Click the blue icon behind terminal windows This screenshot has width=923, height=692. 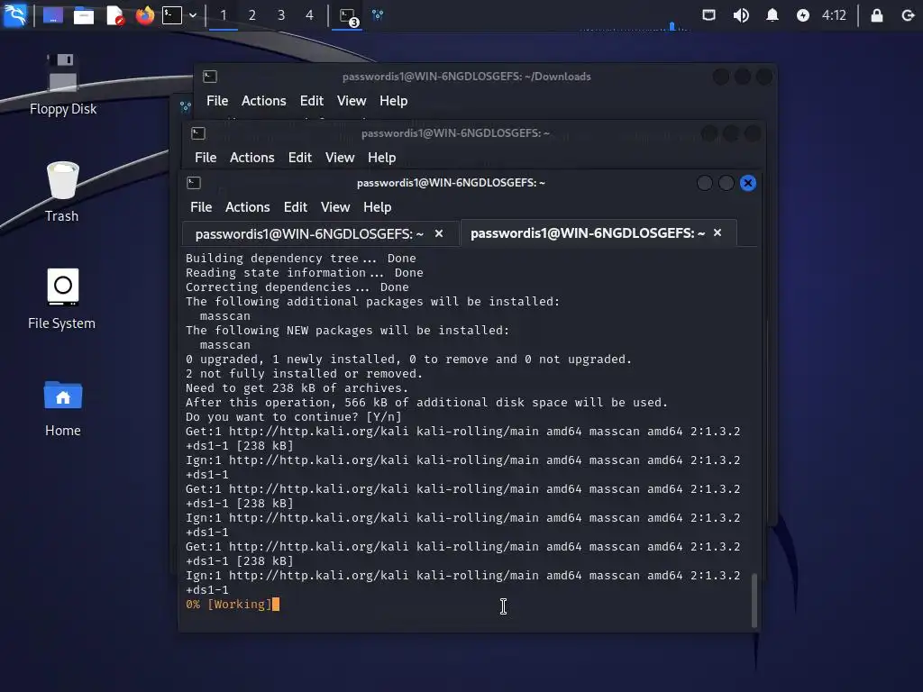186,106
